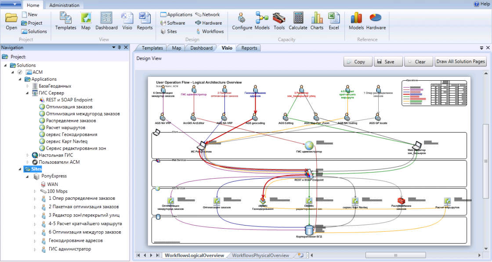This screenshot has width=492, height=262.
Task: Open the Map view icon
Action: click(86, 22)
